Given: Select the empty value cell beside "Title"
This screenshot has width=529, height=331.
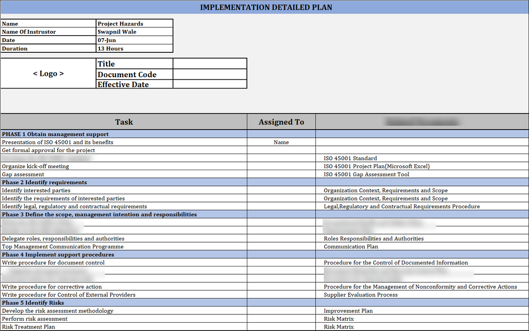Looking at the screenshot, I should pyautogui.click(x=210, y=64).
